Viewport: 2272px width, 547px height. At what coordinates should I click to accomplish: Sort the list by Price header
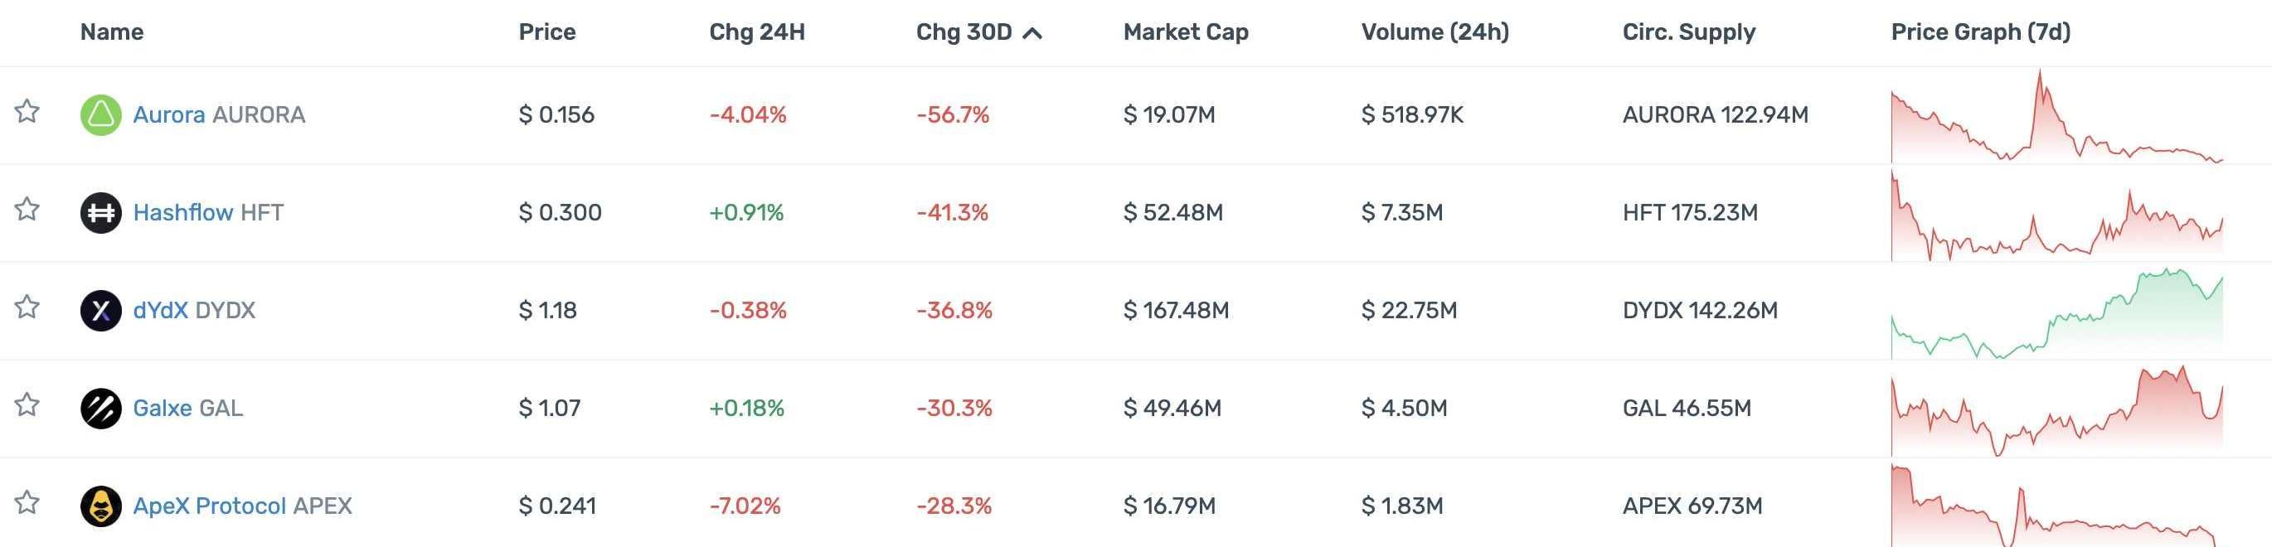click(546, 32)
